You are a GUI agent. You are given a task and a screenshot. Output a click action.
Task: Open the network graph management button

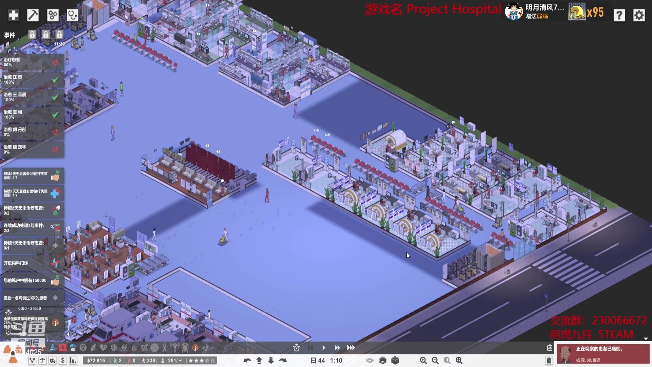click(x=32, y=361)
